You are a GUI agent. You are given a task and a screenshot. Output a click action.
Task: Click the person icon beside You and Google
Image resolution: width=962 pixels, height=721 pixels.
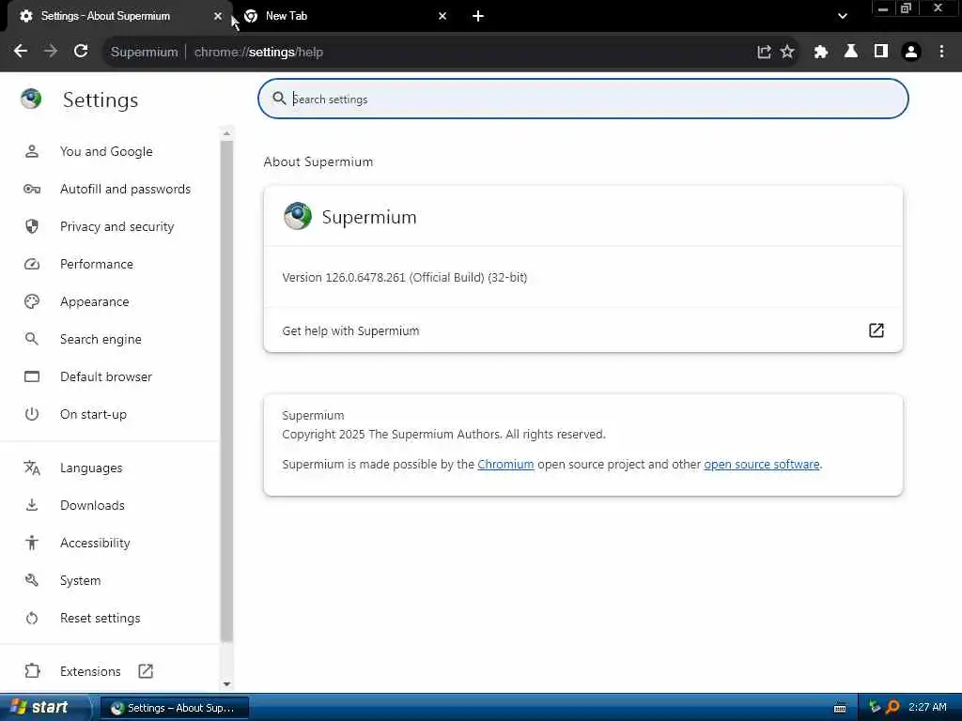[32, 151]
